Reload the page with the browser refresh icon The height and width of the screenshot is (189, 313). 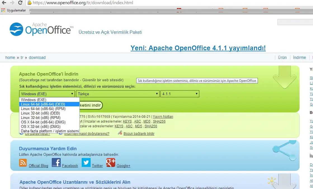[x=20, y=3]
